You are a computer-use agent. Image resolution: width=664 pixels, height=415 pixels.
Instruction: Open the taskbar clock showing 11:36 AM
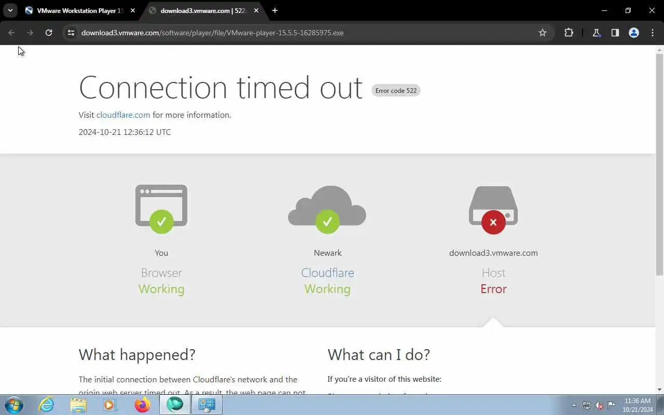click(x=638, y=405)
